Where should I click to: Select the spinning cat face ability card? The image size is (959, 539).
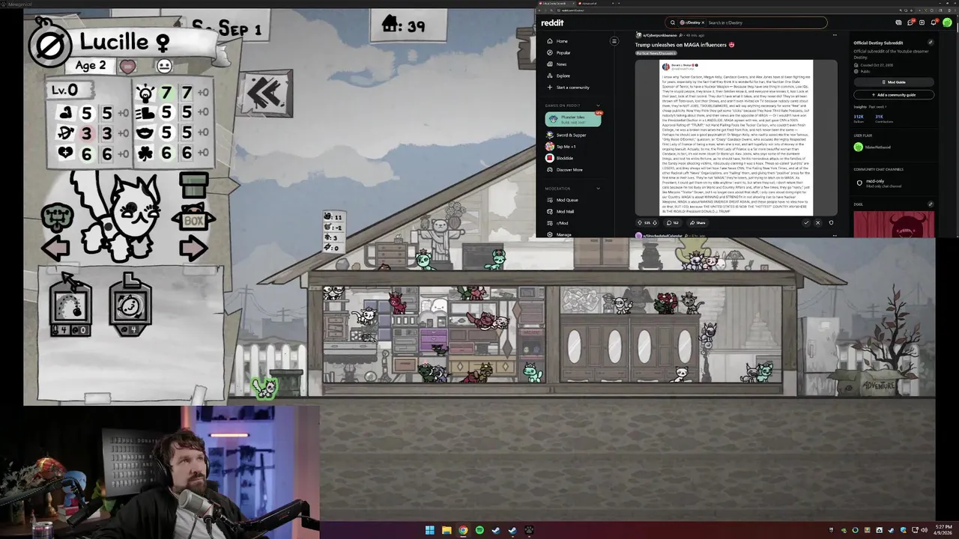pos(130,305)
